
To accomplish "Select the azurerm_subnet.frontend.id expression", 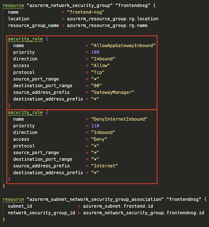I will [118, 206].
